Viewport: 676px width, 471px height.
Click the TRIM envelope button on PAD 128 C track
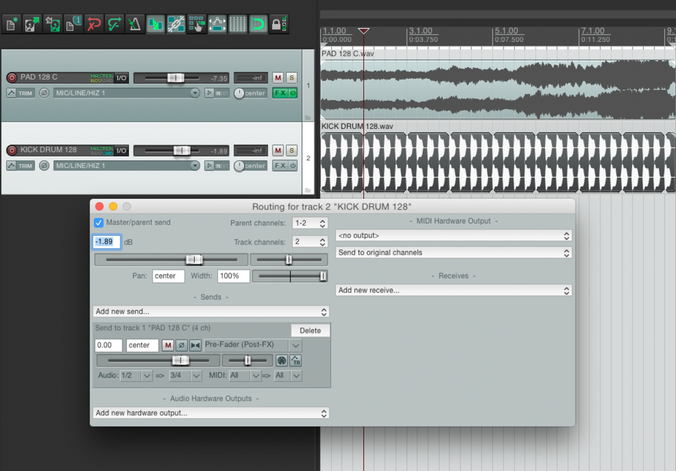click(21, 93)
